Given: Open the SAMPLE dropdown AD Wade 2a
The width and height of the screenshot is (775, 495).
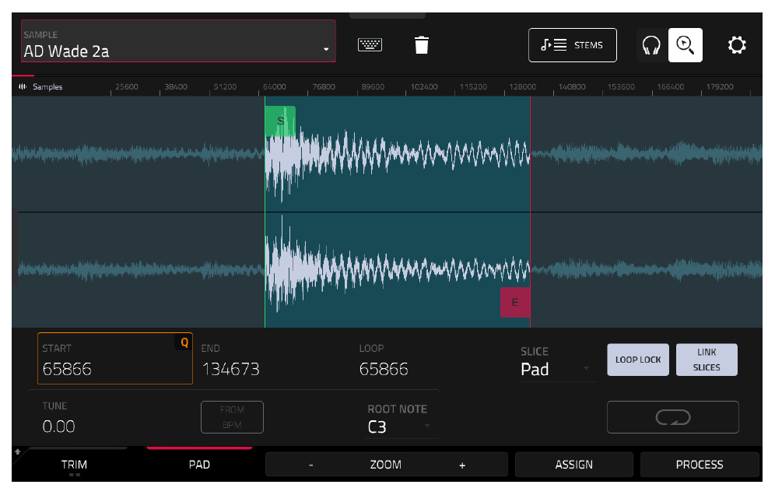Looking at the screenshot, I should 178,41.
